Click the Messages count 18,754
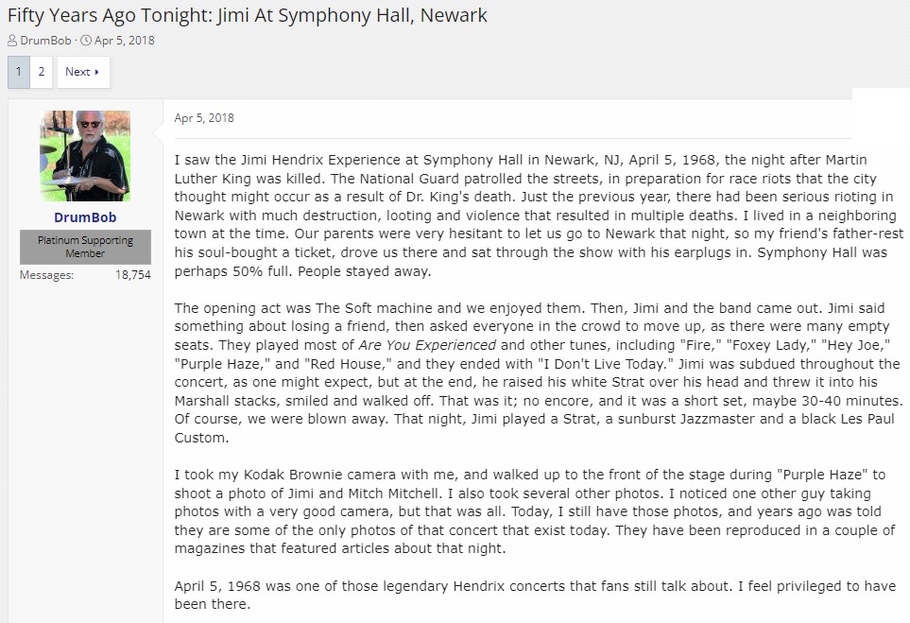910x623 pixels. click(133, 275)
